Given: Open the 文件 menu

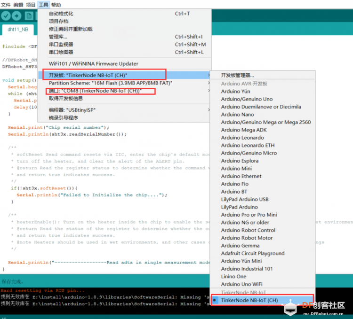Looking at the screenshot, I should click(x=6, y=5).
